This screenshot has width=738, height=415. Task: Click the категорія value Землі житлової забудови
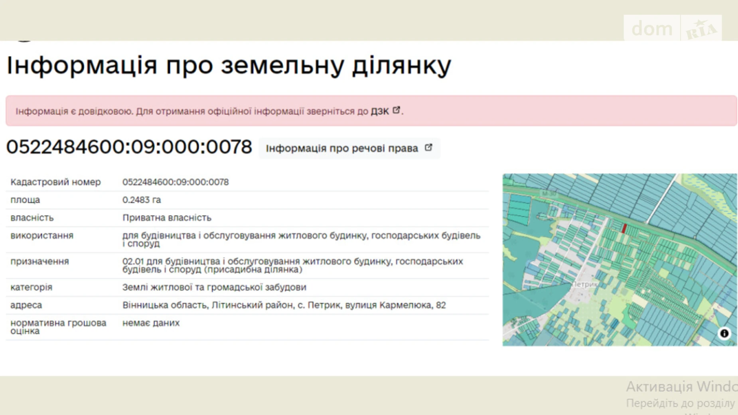point(214,287)
